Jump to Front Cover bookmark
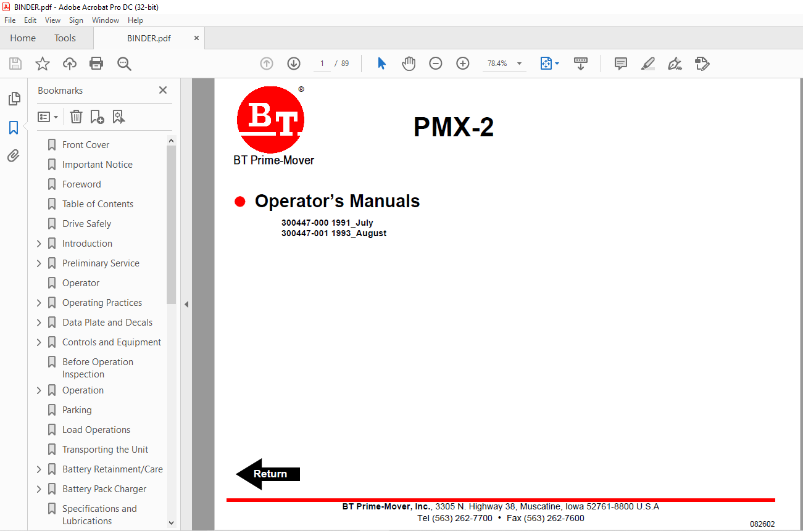This screenshot has width=803, height=531. point(86,145)
